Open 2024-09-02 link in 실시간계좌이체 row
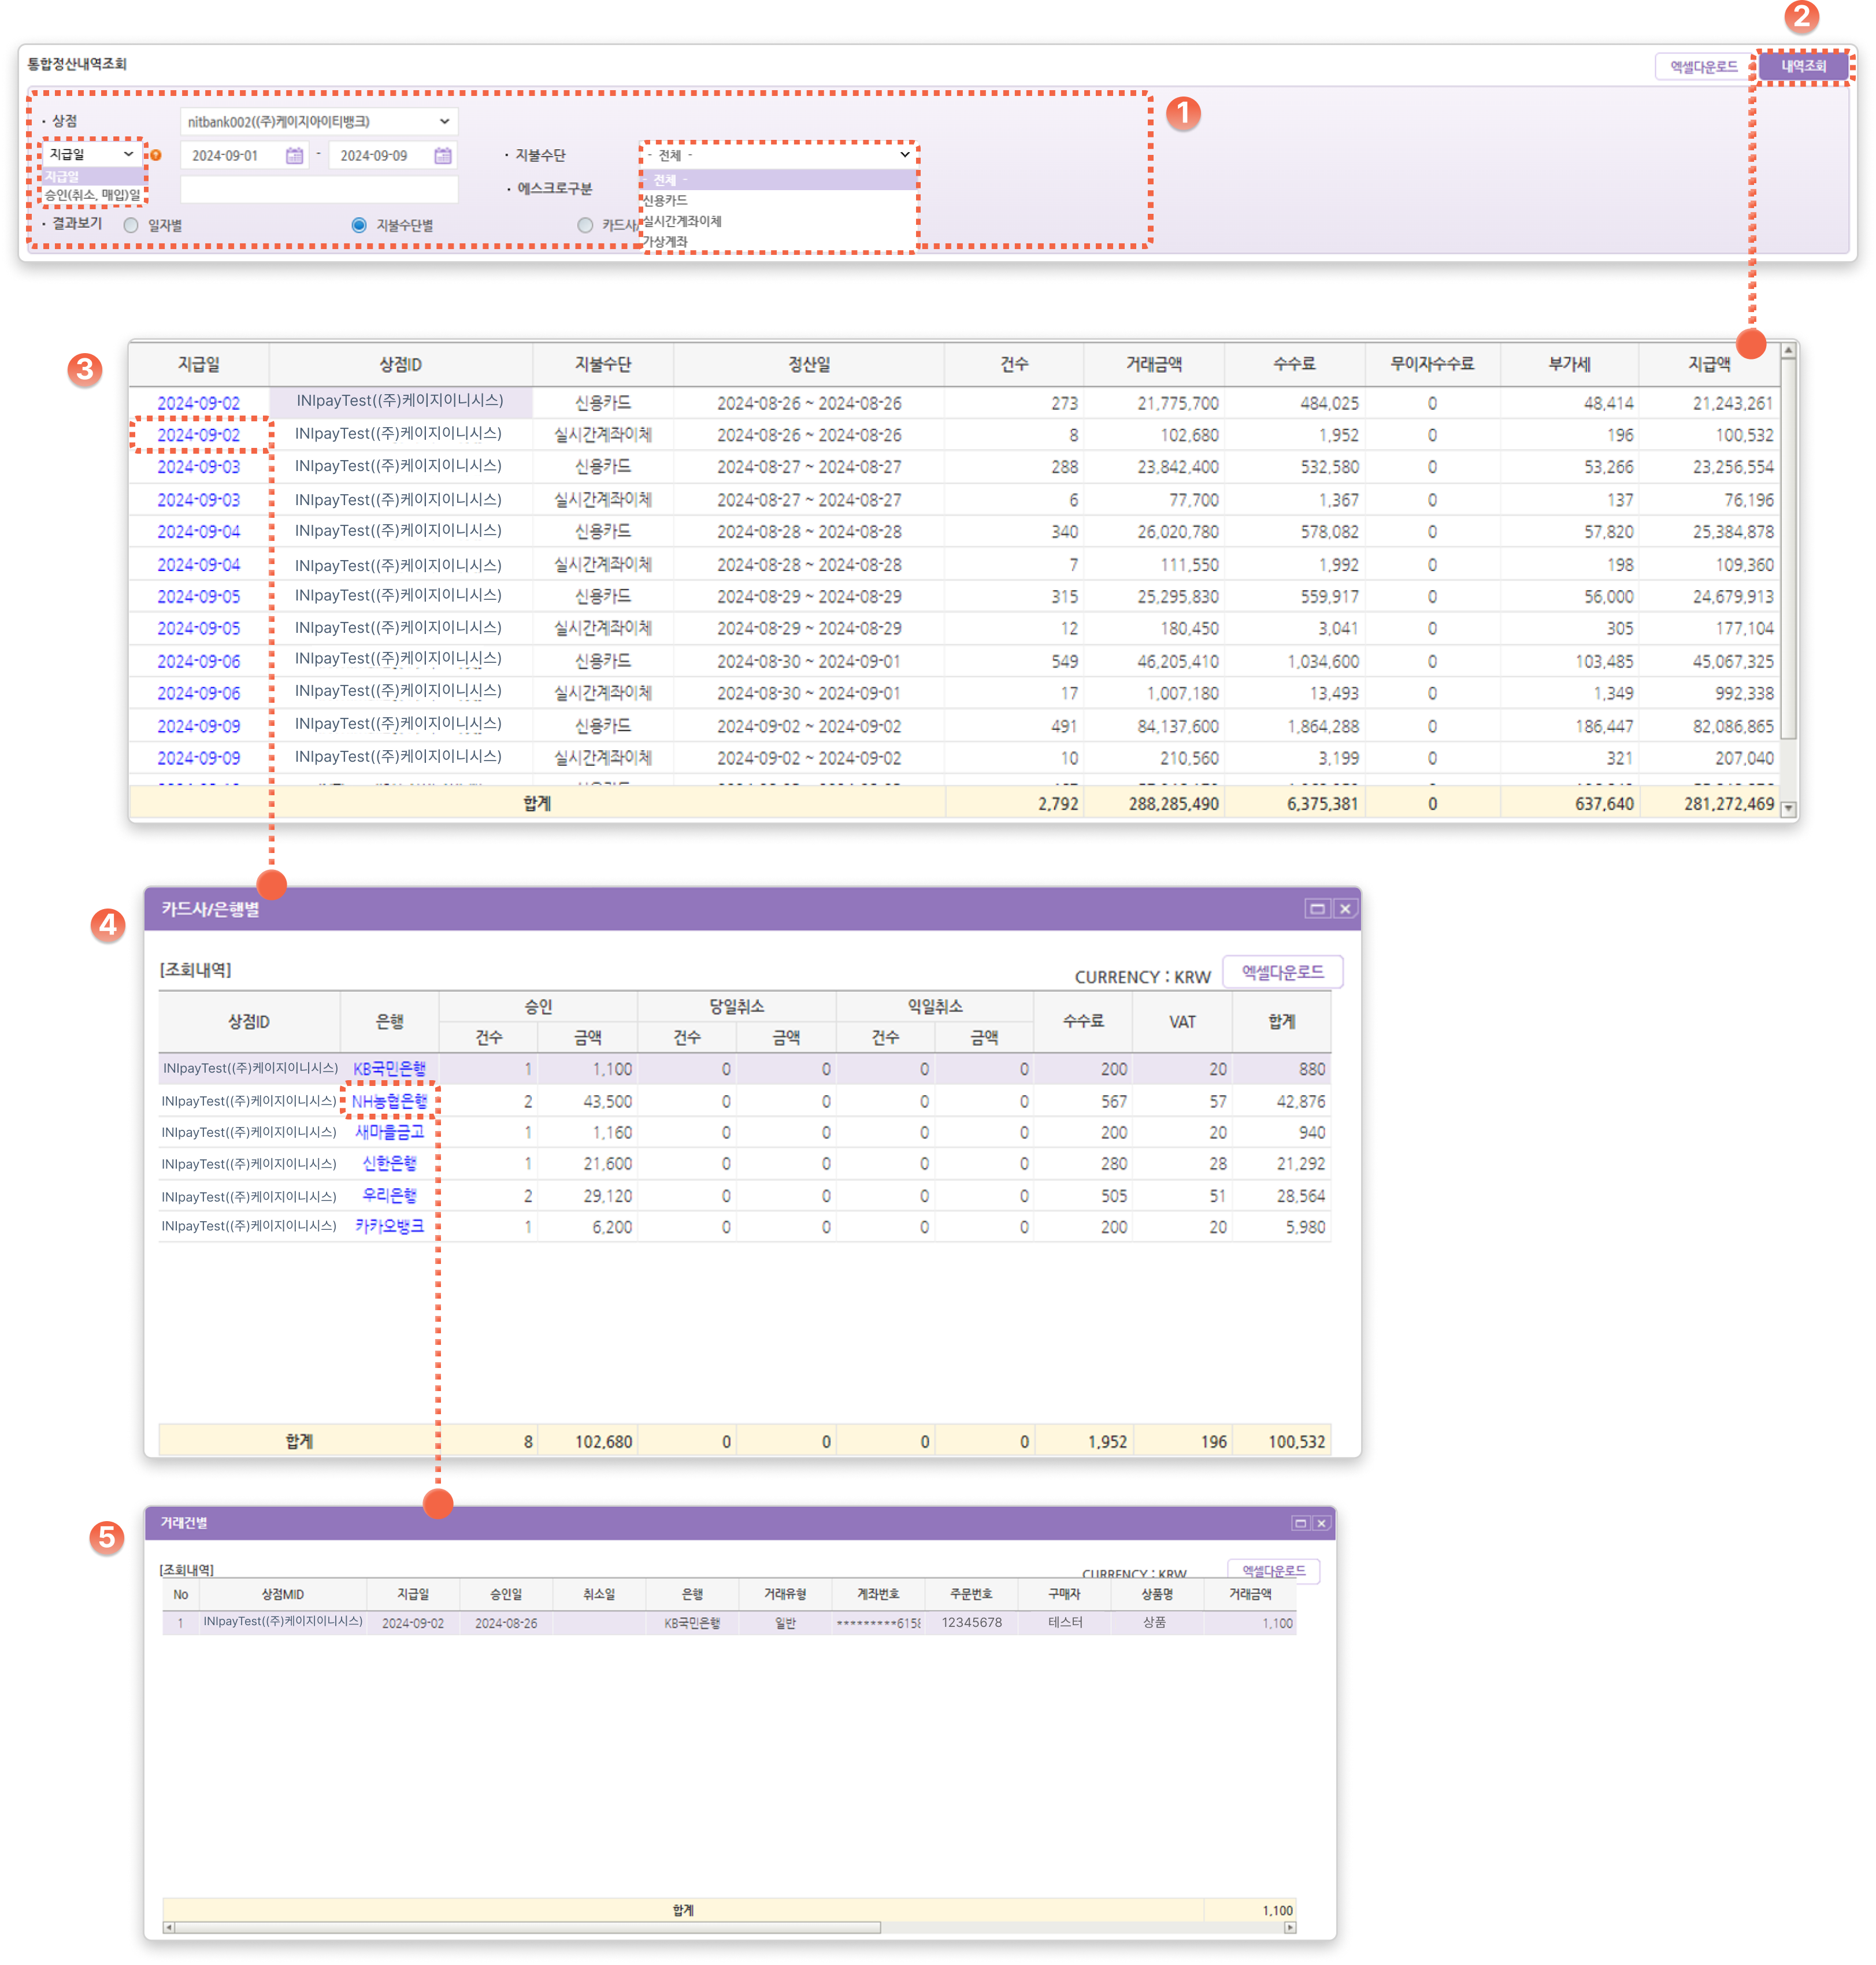1876x1965 pixels. pyautogui.click(x=199, y=435)
